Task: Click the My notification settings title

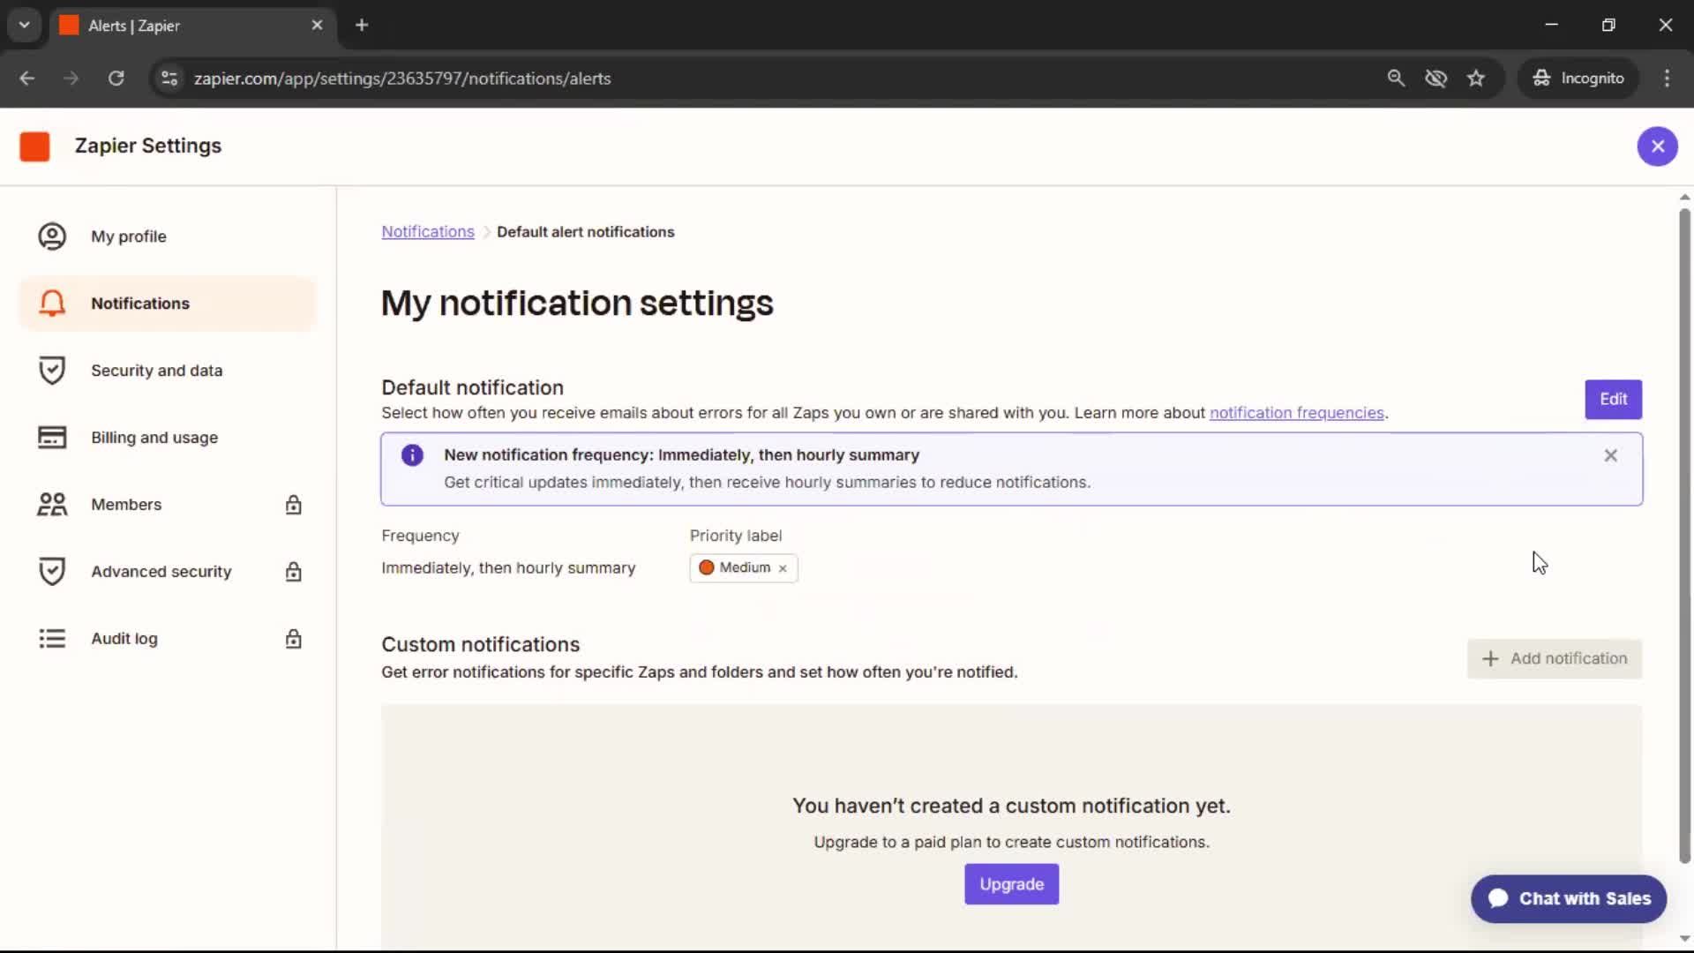Action: coord(577,304)
